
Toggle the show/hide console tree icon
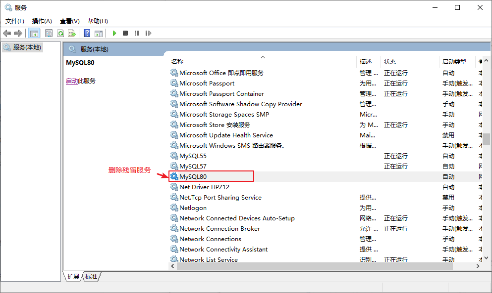click(x=34, y=33)
